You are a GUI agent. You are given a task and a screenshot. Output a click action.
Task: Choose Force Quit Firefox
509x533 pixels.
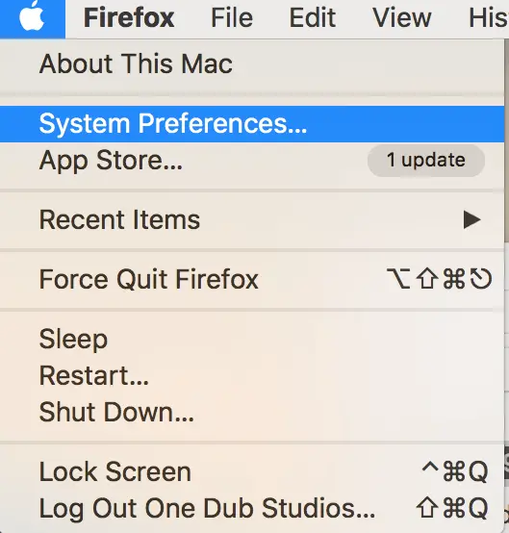tap(252, 279)
